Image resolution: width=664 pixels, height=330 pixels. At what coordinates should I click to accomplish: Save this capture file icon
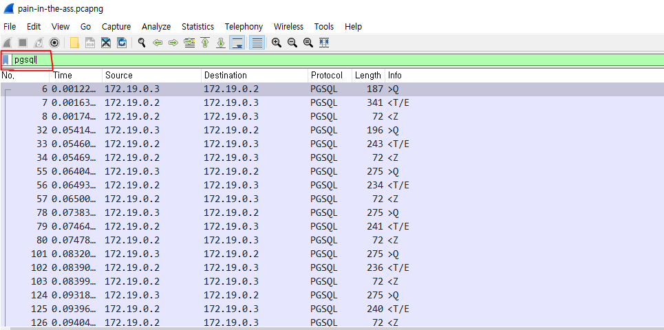coord(90,43)
